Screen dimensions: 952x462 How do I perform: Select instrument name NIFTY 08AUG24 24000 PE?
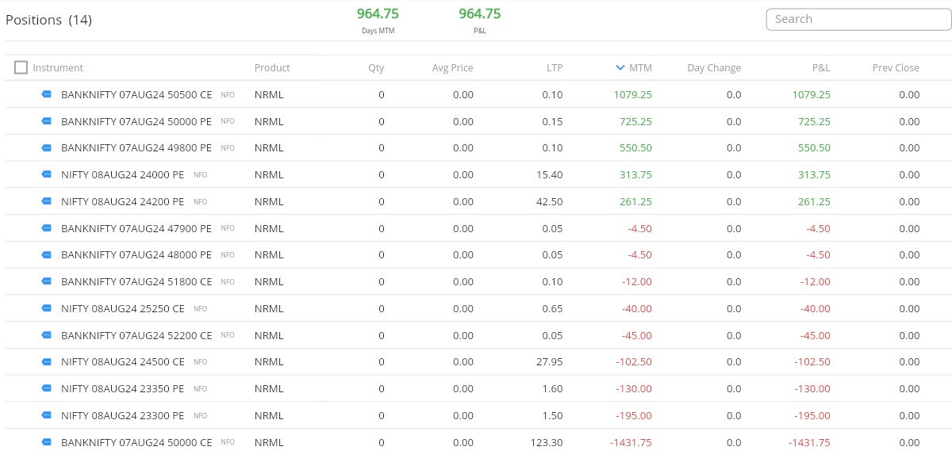point(123,175)
